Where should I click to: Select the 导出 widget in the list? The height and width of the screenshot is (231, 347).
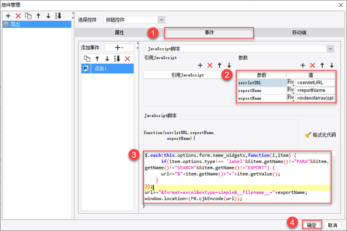37,24
